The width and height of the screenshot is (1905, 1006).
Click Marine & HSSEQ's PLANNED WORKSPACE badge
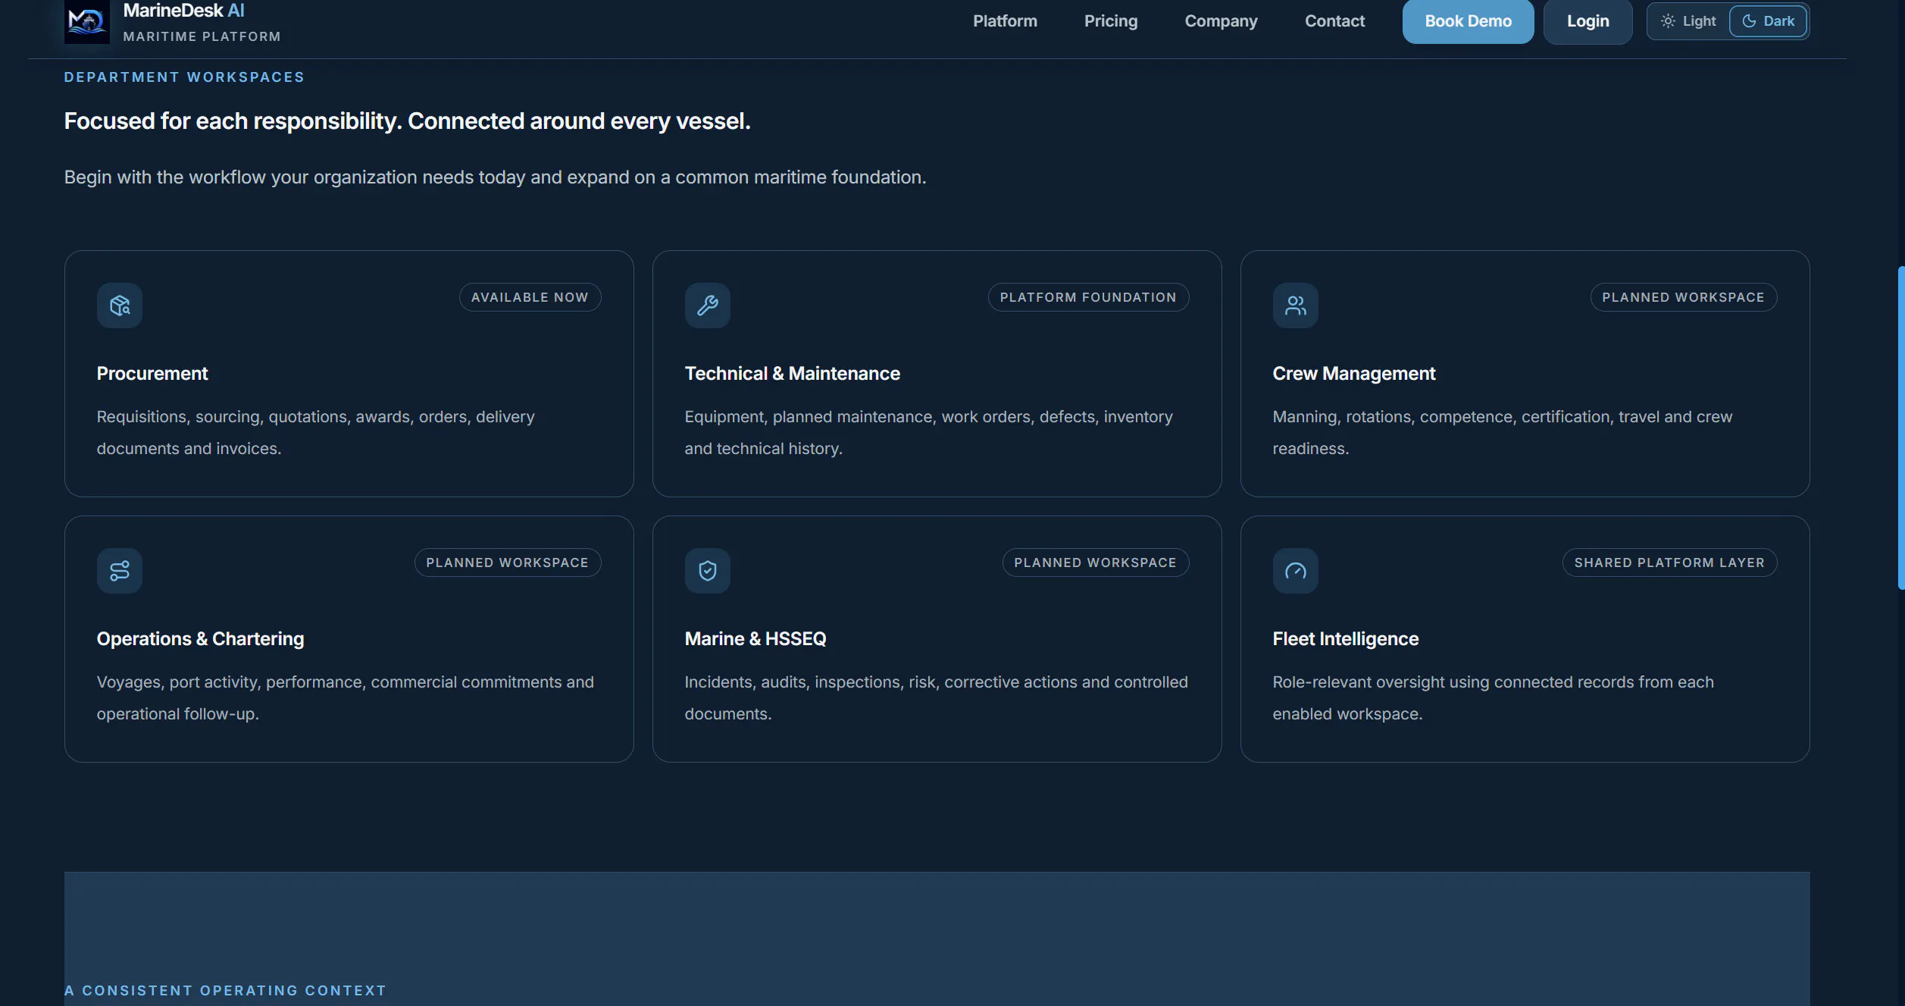point(1095,563)
